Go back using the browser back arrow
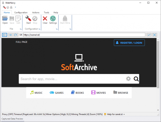161x122 pixels. [x=4, y=35]
